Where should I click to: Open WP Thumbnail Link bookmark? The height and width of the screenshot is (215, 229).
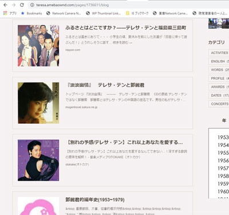(x=104, y=13)
